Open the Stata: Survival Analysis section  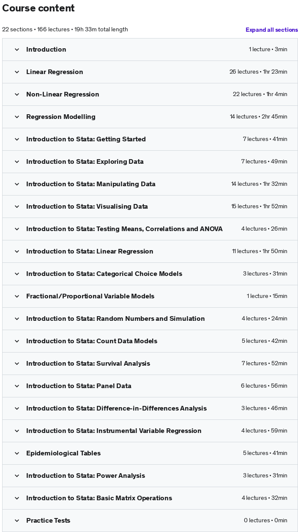point(150,364)
